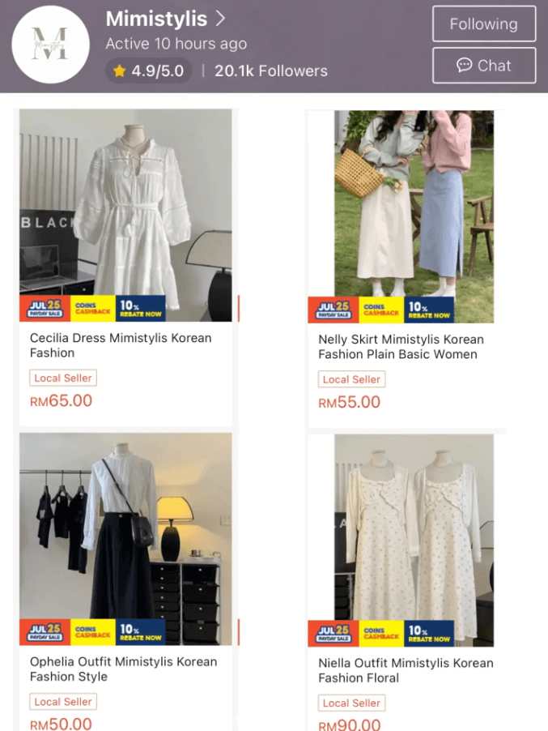Click Coins Cashback badge on Nelly Skirt
The width and height of the screenshot is (548, 731).
click(x=381, y=310)
